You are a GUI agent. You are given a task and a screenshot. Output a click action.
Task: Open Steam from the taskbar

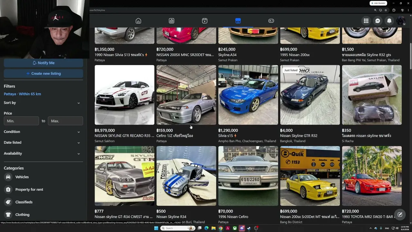[249, 228]
